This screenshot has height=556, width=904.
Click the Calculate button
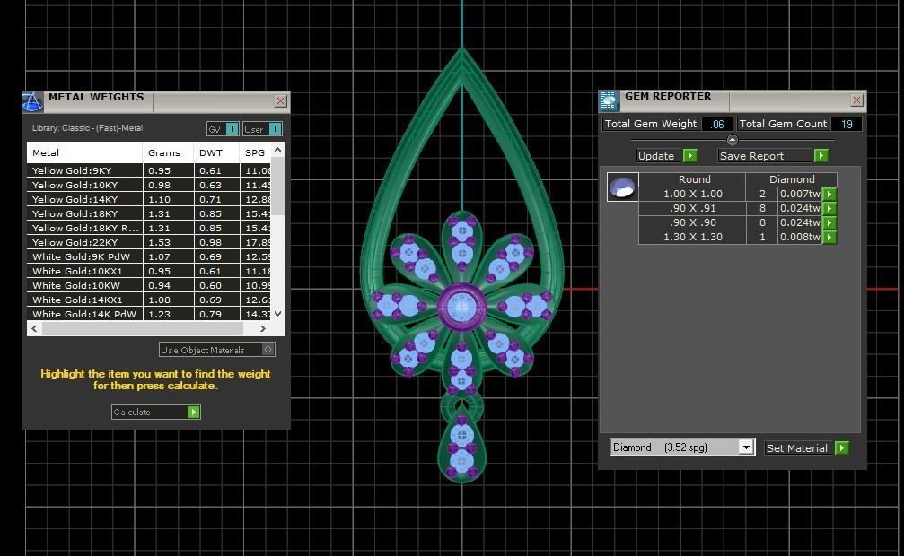[155, 412]
